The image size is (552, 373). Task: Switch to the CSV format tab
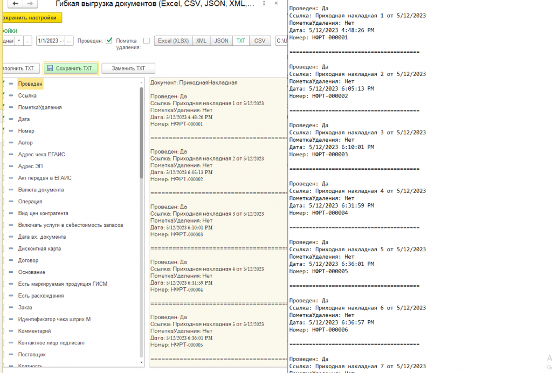260,41
